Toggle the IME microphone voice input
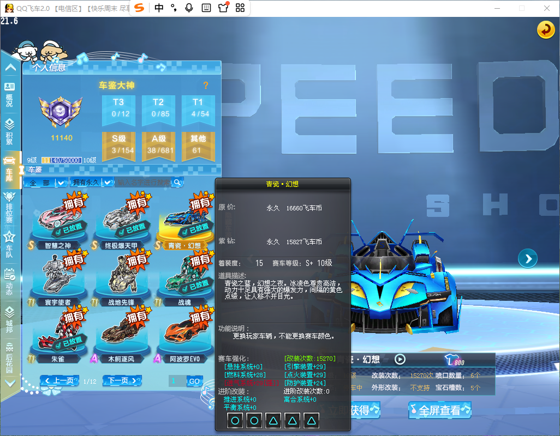The image size is (560, 436). 189,8
